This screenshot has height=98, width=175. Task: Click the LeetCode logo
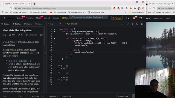pos(9,18)
